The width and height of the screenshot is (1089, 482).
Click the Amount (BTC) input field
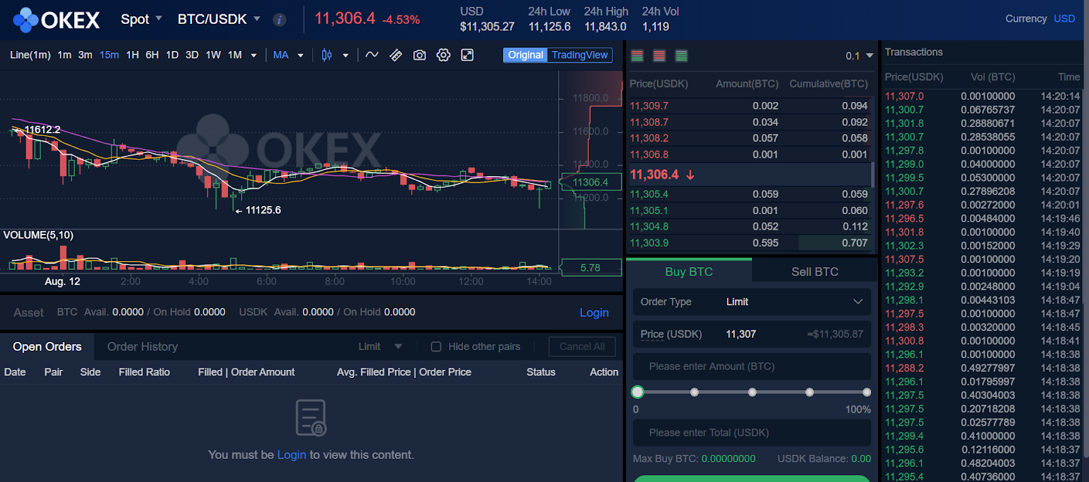coord(751,366)
